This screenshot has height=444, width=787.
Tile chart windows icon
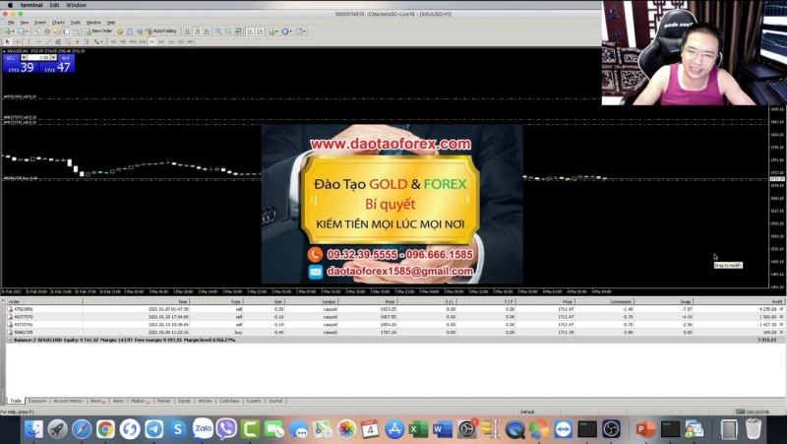click(x=237, y=32)
